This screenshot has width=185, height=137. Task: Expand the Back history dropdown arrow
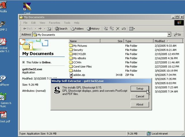point(36,28)
